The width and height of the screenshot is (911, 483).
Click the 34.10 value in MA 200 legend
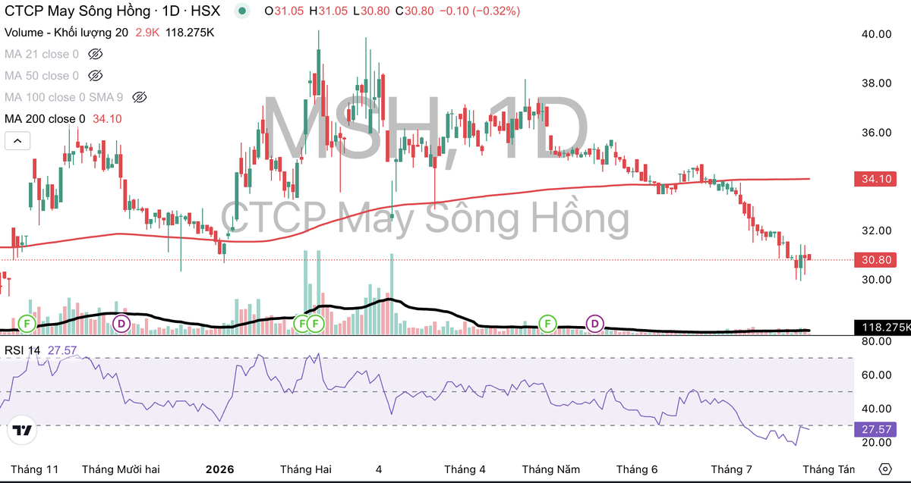[x=107, y=119]
